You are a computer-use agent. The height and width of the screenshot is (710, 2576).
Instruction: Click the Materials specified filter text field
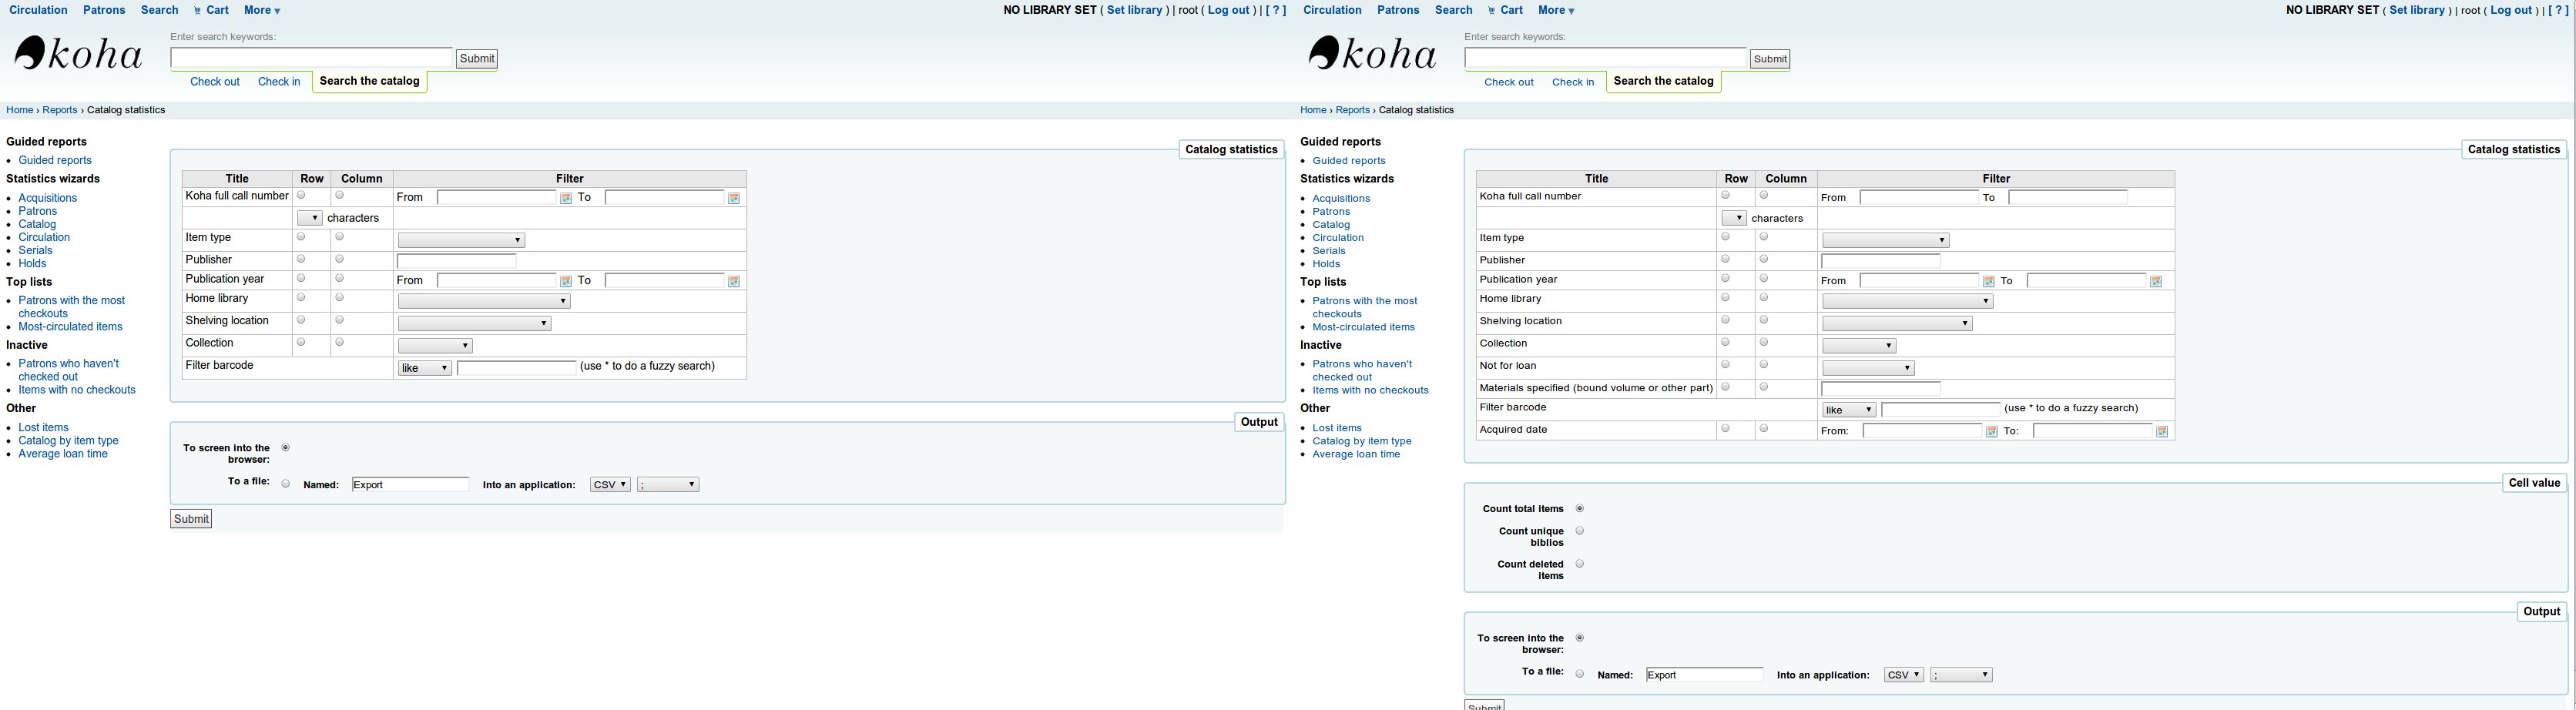click(1880, 388)
